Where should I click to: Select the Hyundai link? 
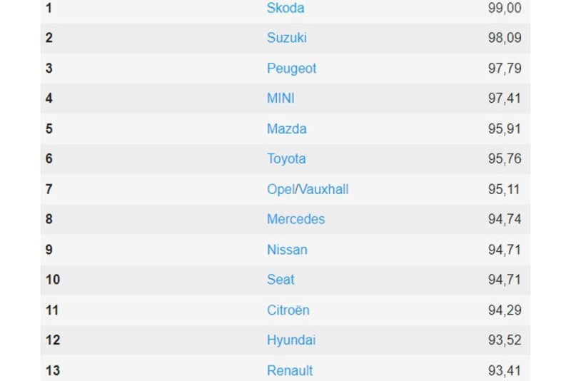tap(291, 340)
